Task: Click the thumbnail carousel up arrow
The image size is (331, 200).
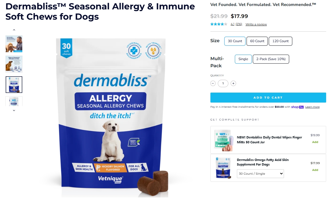Action: click(14, 30)
